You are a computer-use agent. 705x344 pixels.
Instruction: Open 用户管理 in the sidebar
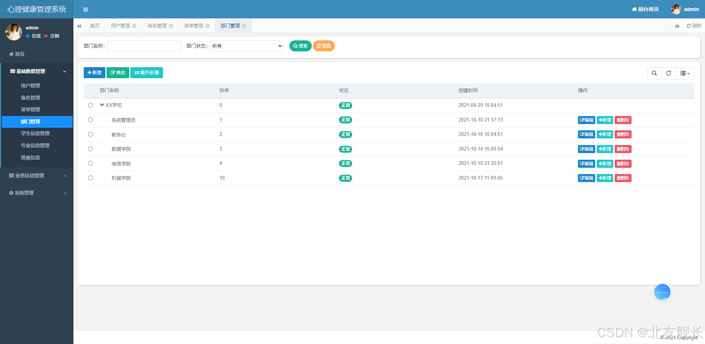(x=30, y=86)
